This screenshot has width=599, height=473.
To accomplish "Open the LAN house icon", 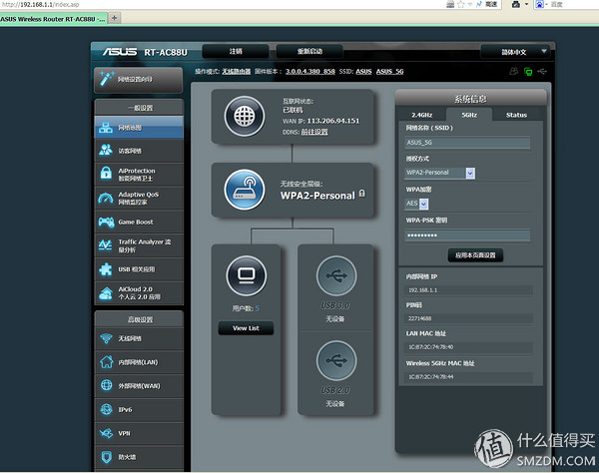I will pyautogui.click(x=106, y=362).
